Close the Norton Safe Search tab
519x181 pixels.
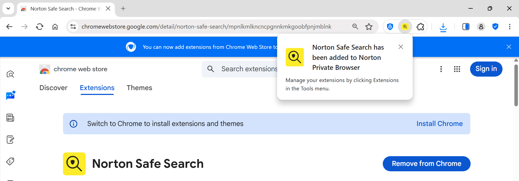click(108, 9)
